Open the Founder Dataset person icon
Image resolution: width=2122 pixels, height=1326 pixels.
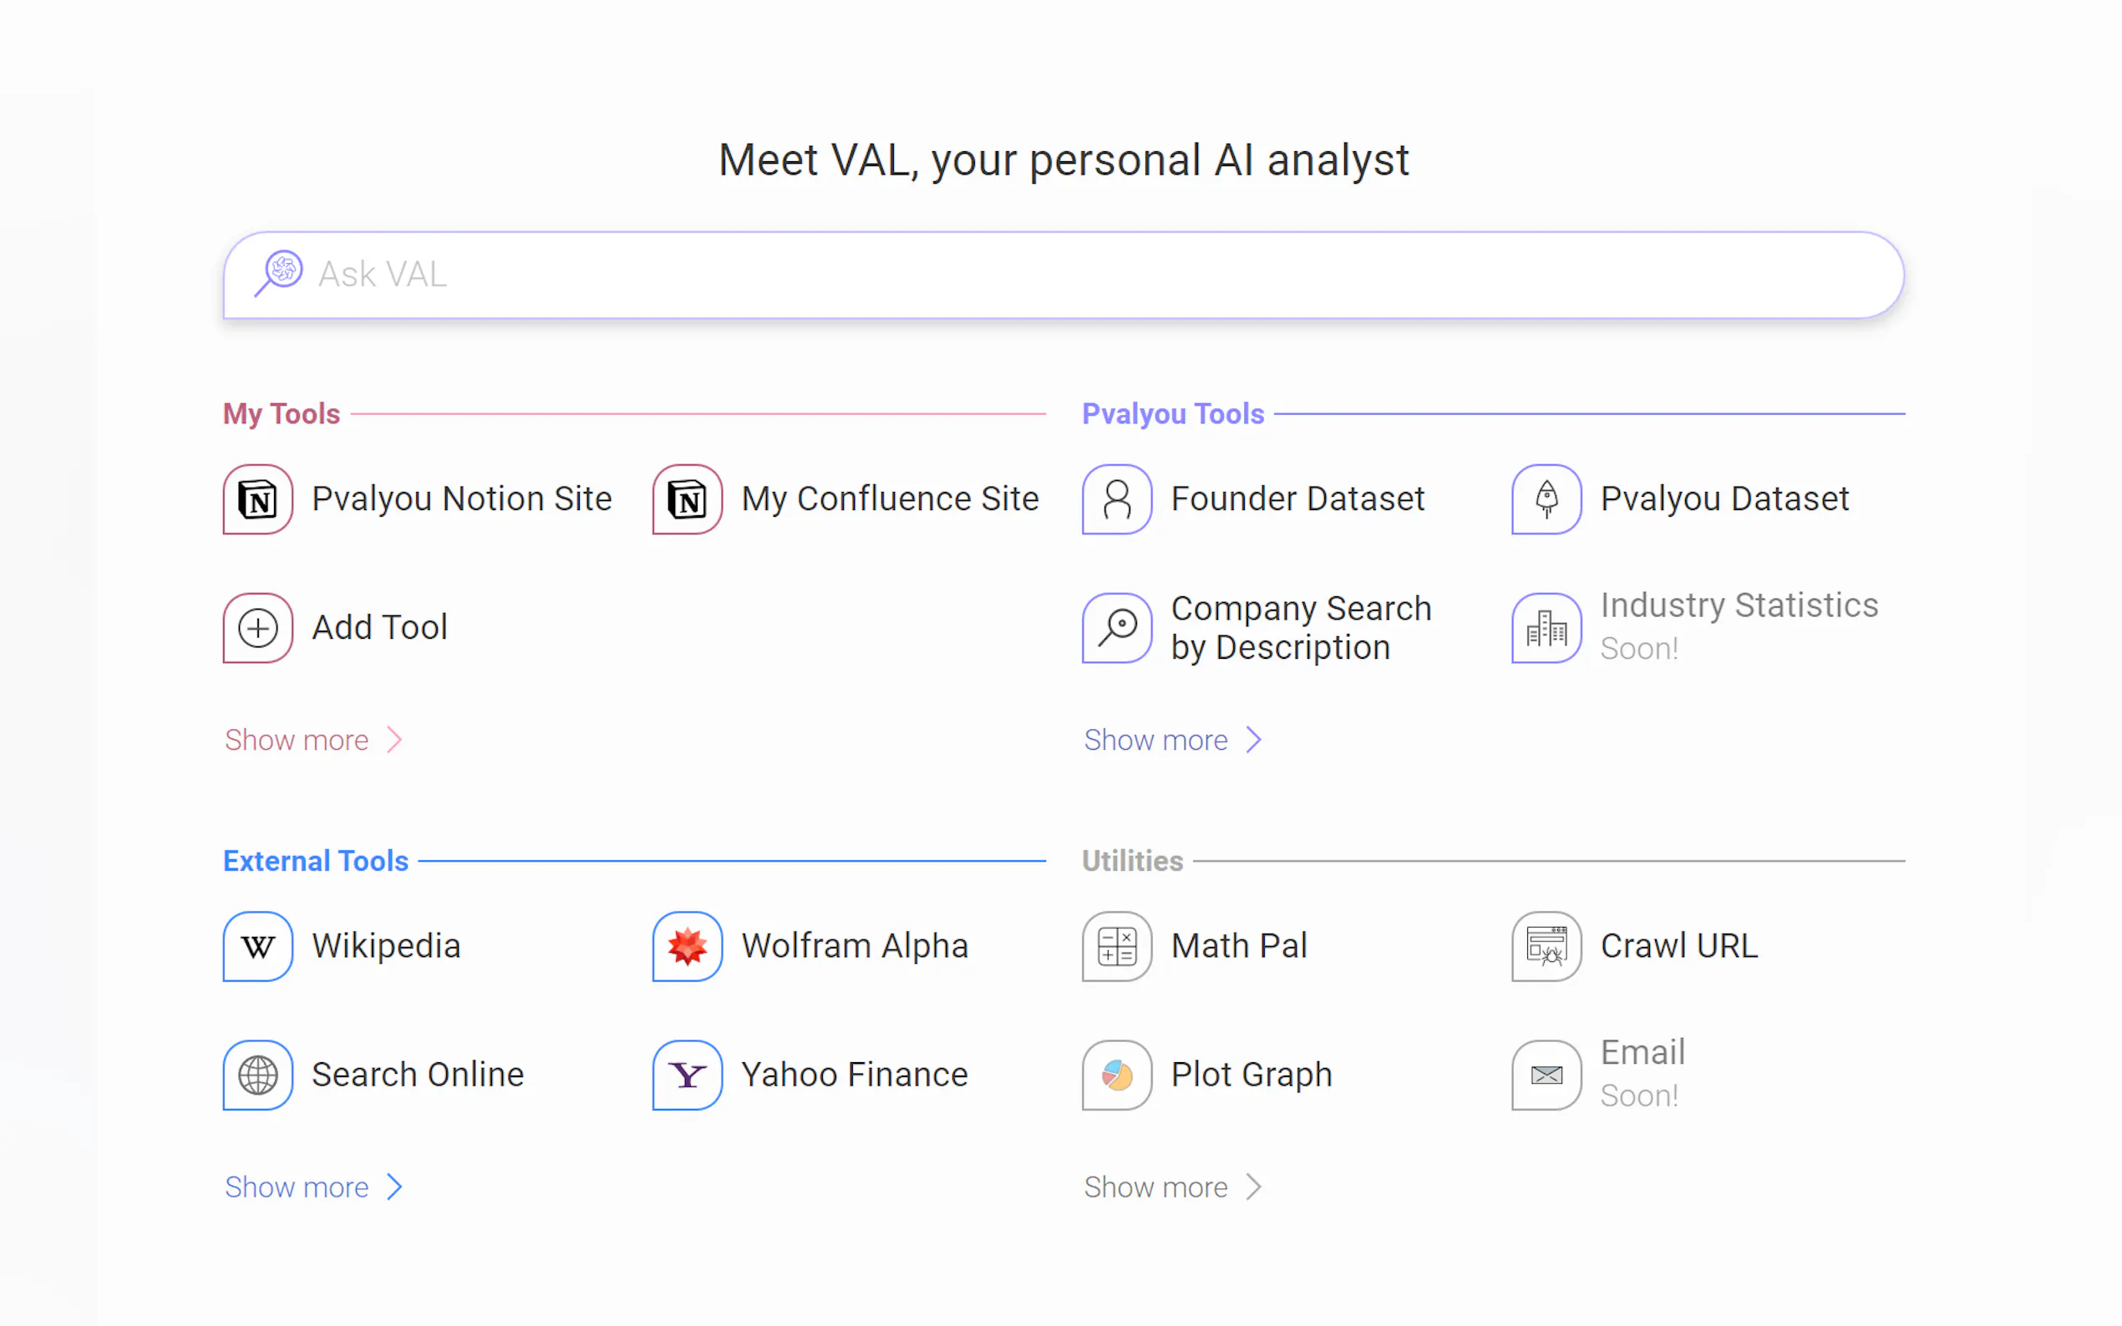click(1116, 499)
